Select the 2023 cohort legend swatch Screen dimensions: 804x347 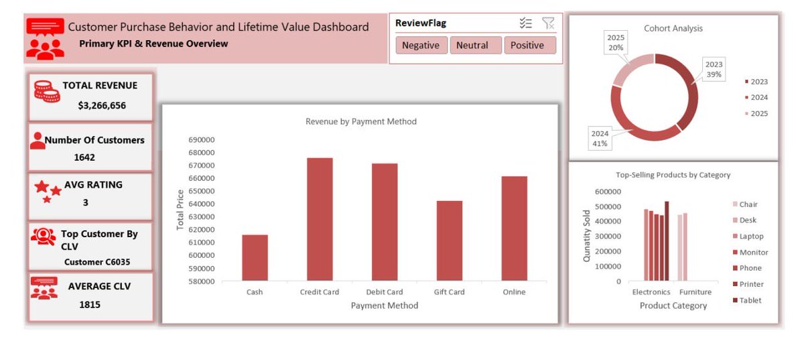[746, 82]
